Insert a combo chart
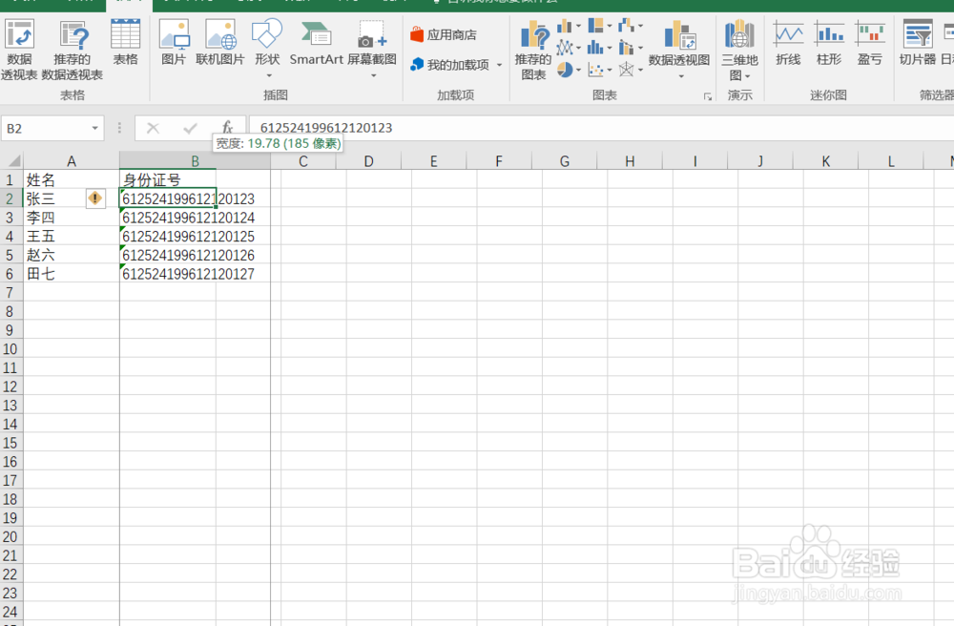The width and height of the screenshot is (954, 626). [631, 48]
